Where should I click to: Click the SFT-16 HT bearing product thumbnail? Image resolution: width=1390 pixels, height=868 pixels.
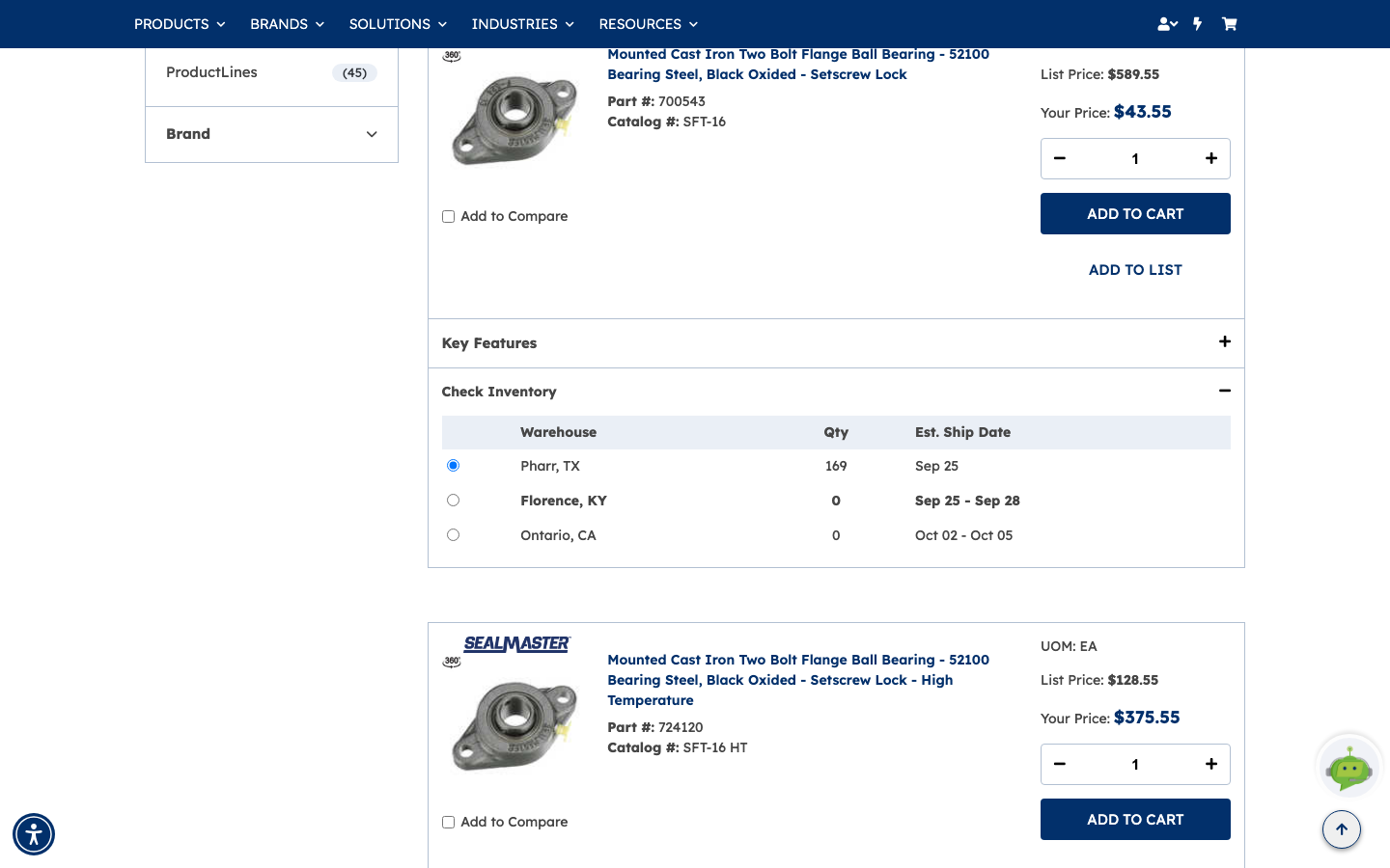pos(514,726)
